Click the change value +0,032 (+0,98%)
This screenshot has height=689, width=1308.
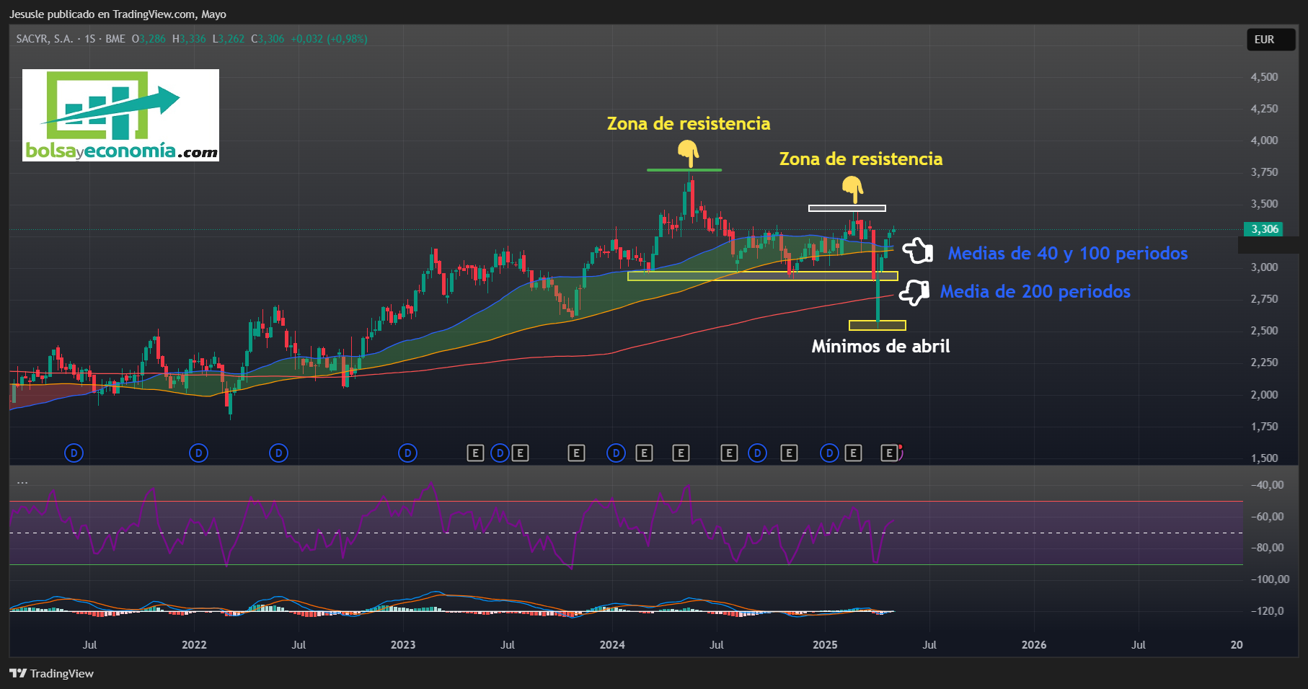coord(329,39)
